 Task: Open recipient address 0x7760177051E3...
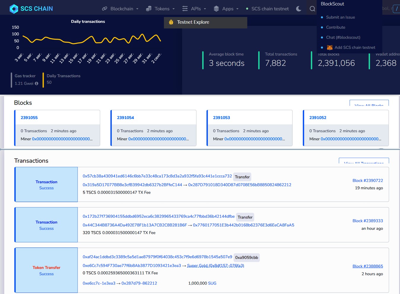pos(244,225)
